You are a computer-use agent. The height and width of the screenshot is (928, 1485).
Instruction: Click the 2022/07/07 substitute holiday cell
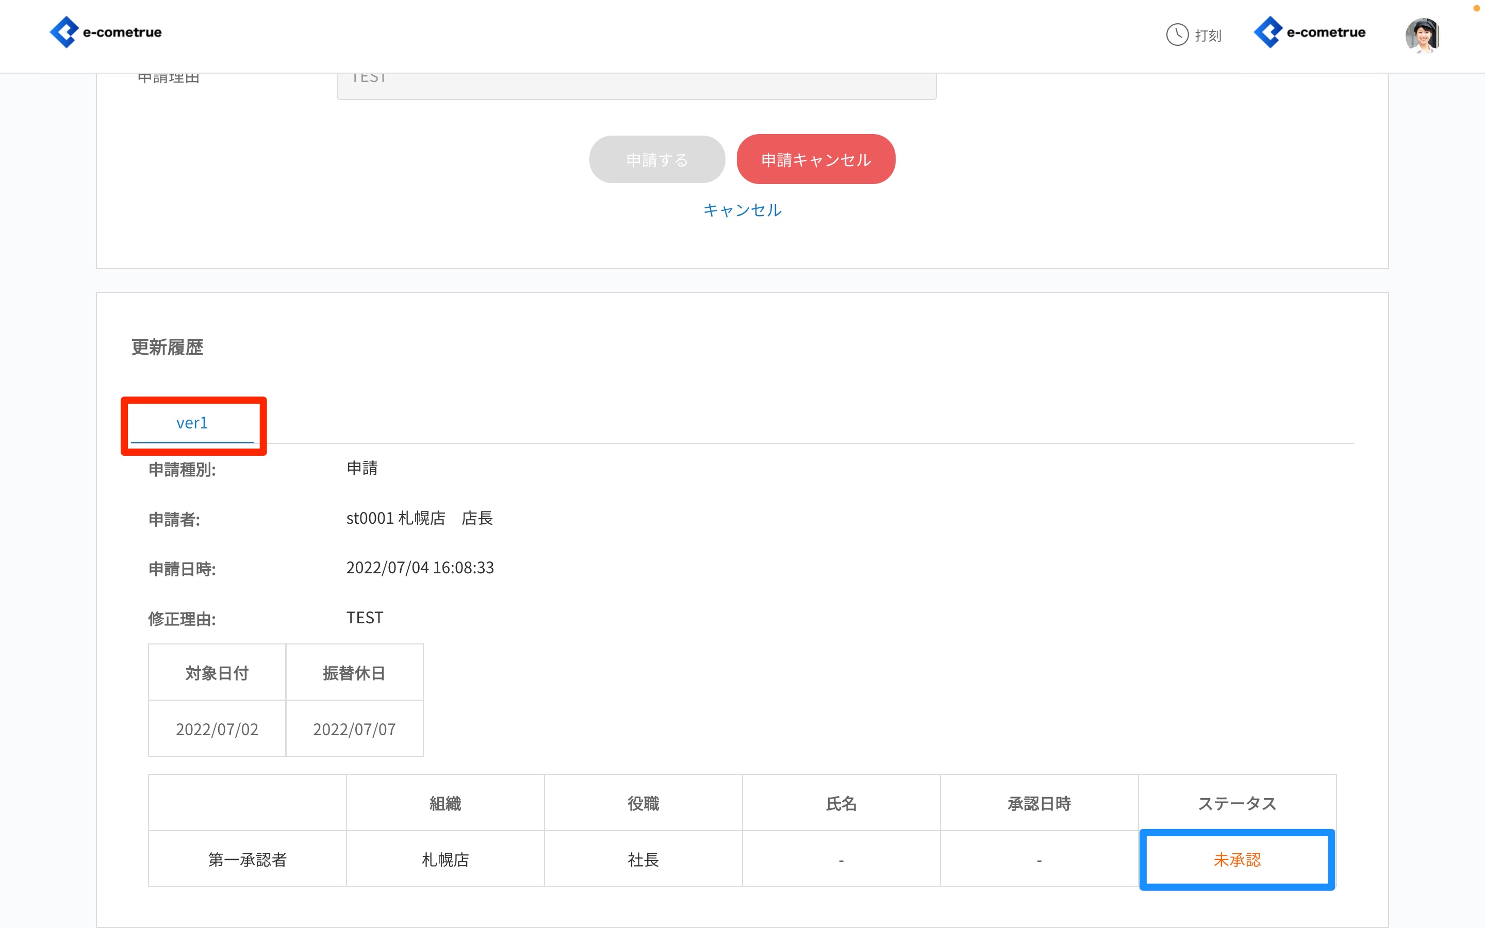354,729
